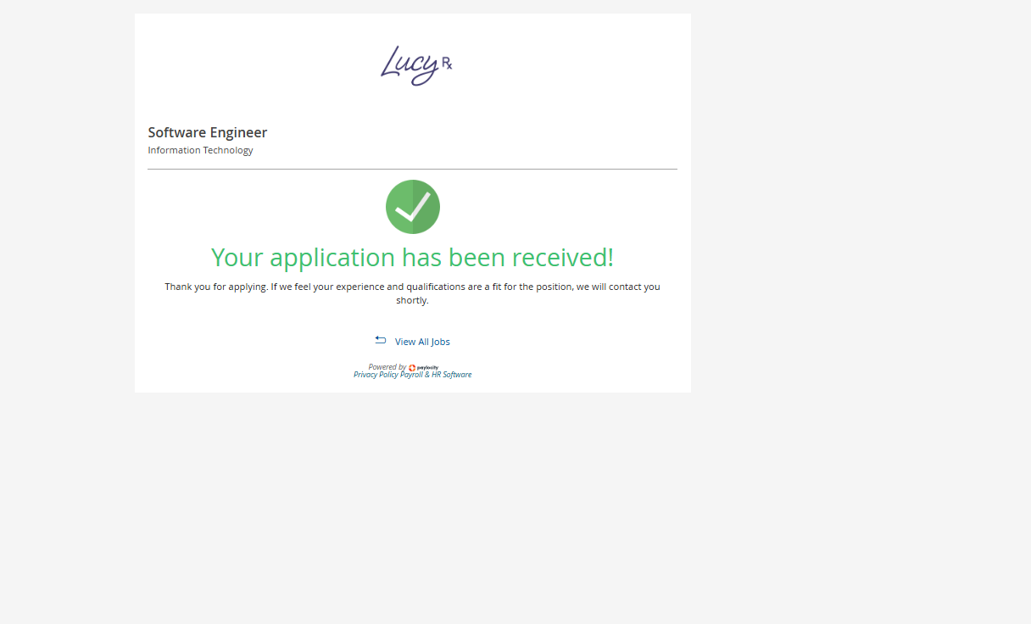1031x624 pixels.
Task: Open the View All Jobs link
Action: (422, 342)
